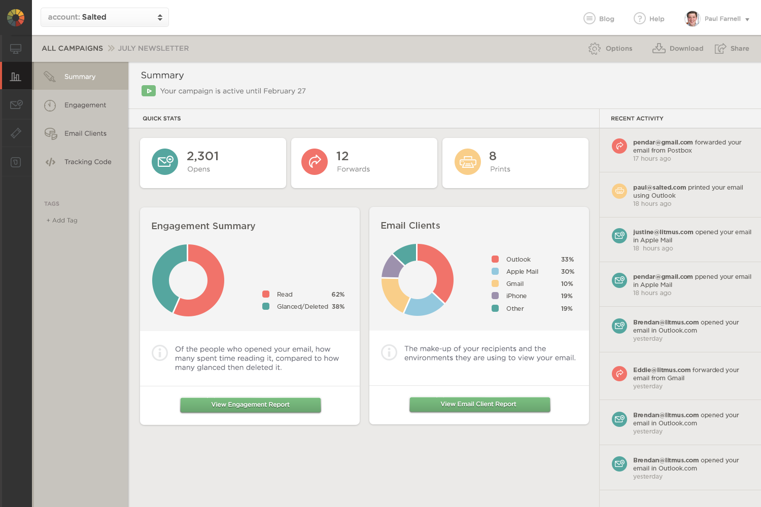Click the green campaign active play icon
This screenshot has height=507, width=761.
pyautogui.click(x=148, y=91)
